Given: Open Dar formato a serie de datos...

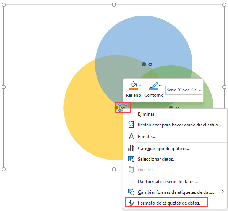Looking at the screenshot, I should click(x=168, y=182).
